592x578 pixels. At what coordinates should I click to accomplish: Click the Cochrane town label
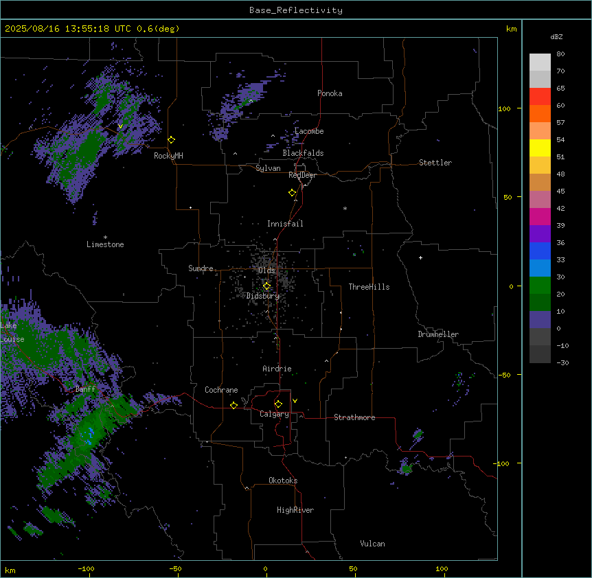pyautogui.click(x=221, y=390)
